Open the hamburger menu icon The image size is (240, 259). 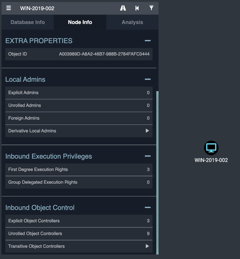tap(9, 8)
